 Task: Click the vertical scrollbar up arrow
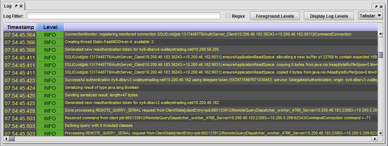(x=380, y=34)
